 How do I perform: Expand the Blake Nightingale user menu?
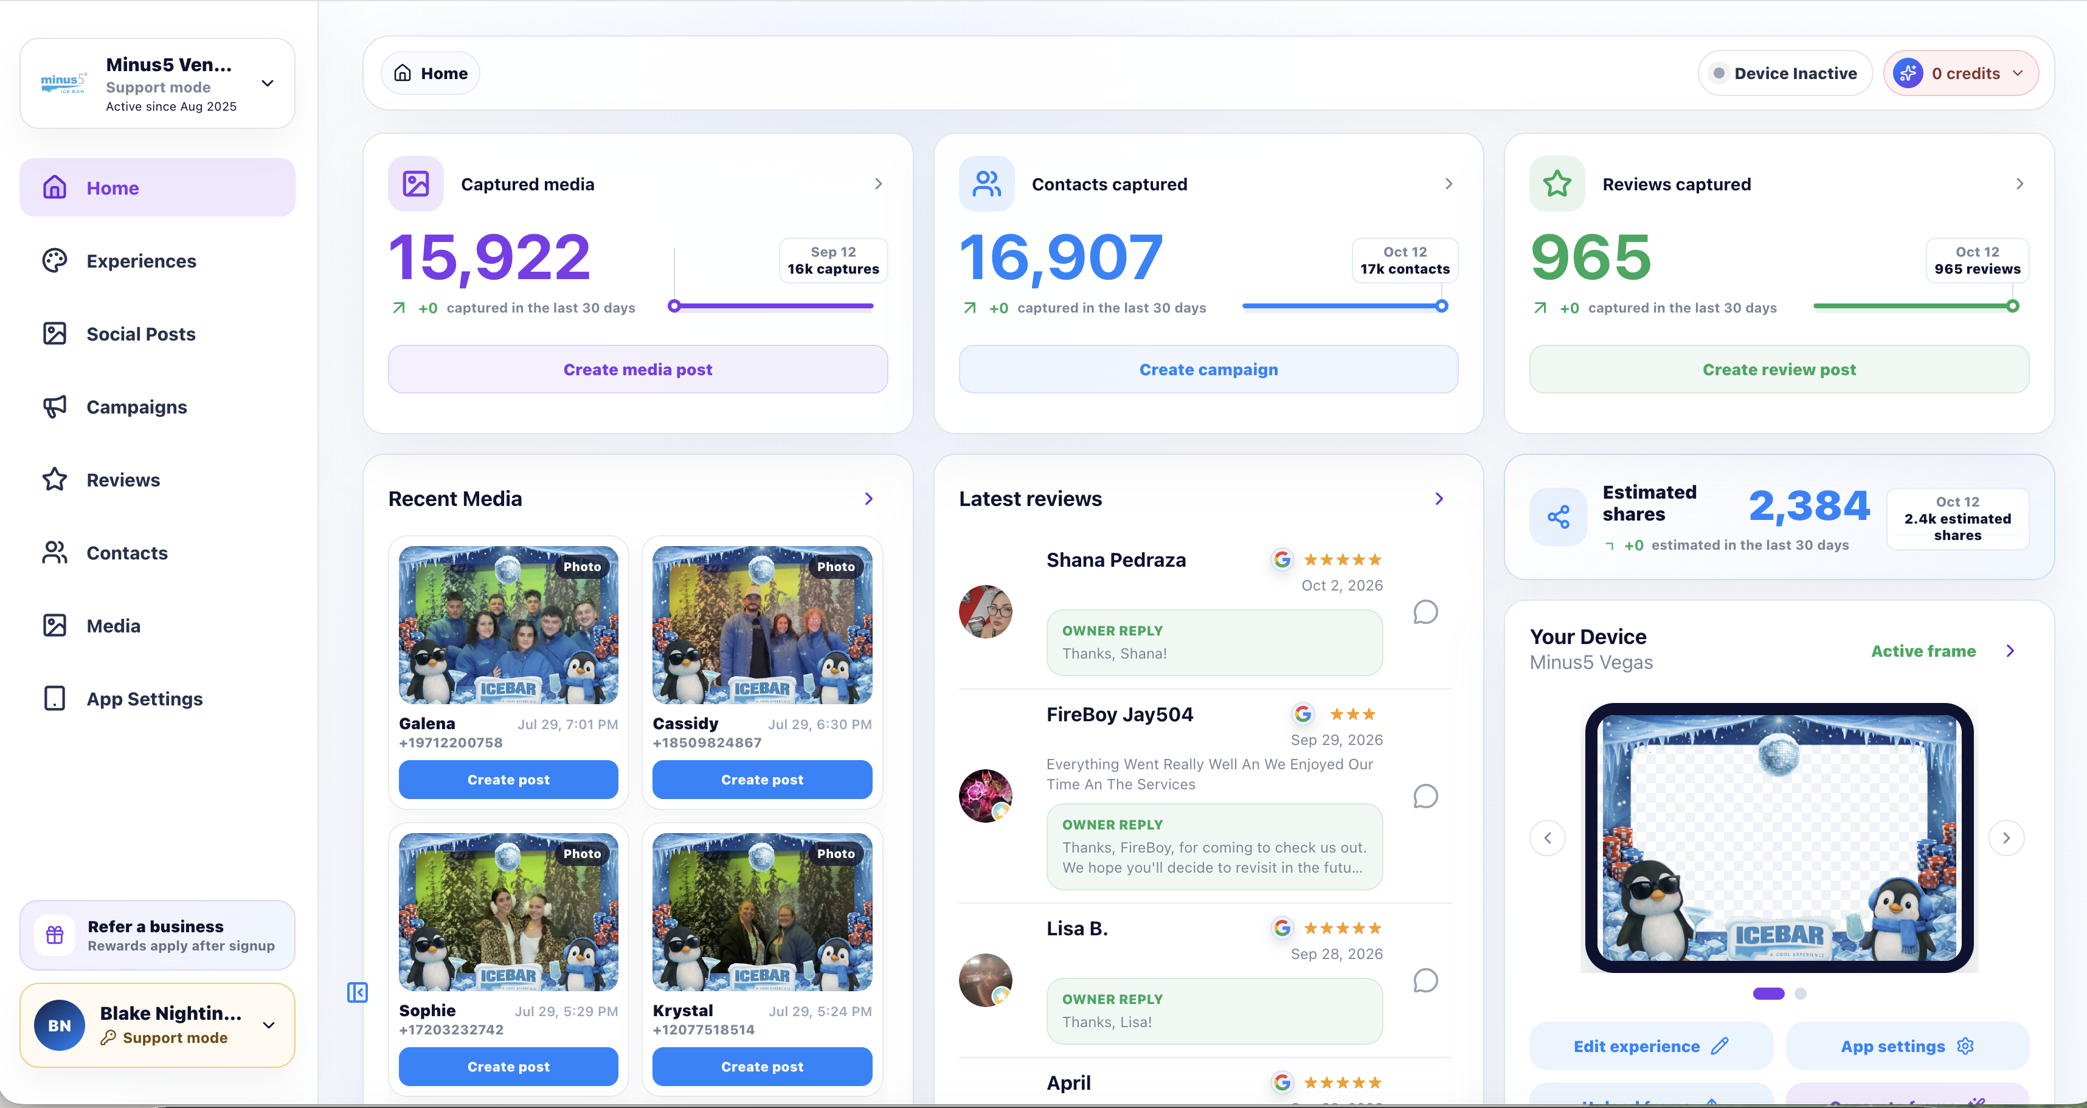coord(269,1025)
